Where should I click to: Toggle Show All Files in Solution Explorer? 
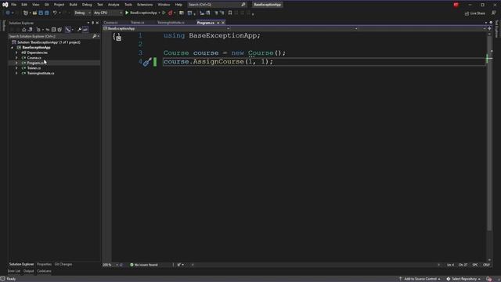coord(59,30)
